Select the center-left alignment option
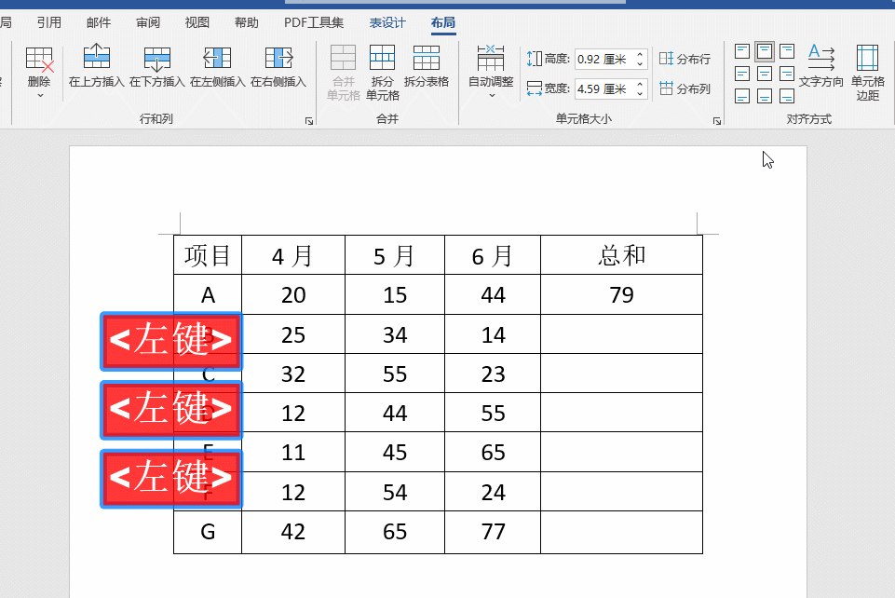Screen dimensions: 895x598 tap(742, 75)
